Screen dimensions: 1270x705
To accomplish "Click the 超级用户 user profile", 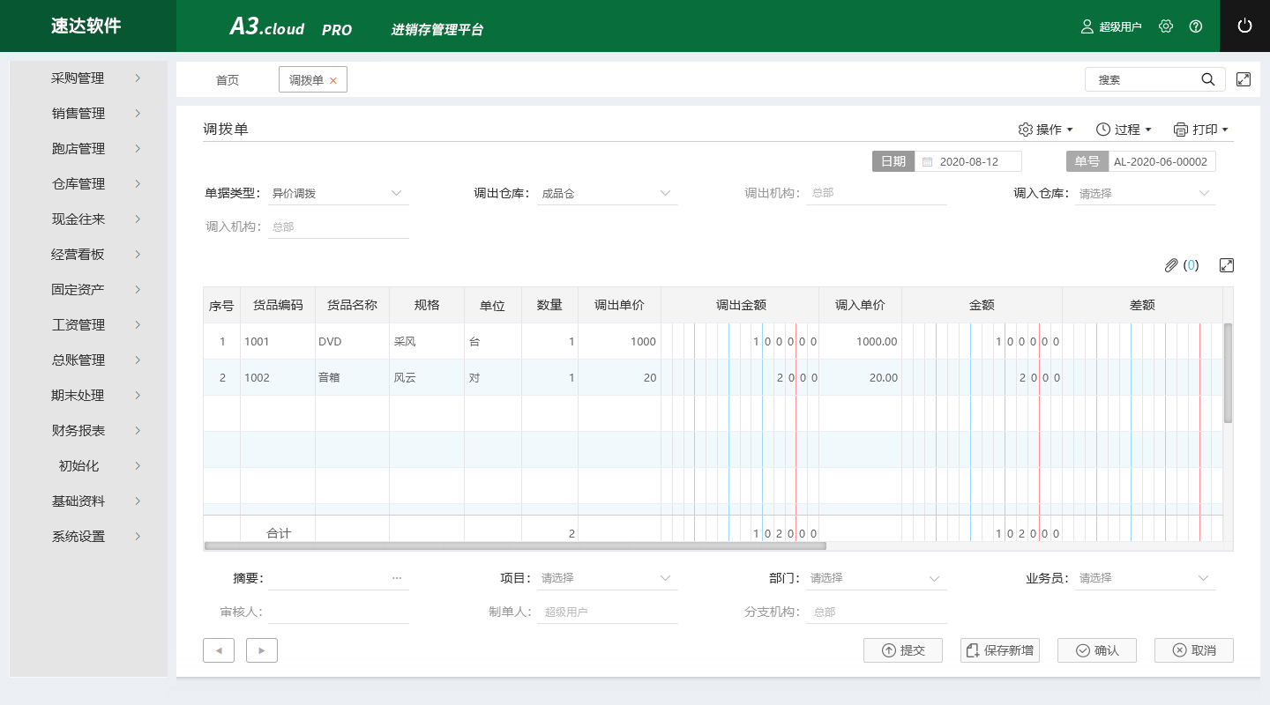I will pos(1111,26).
